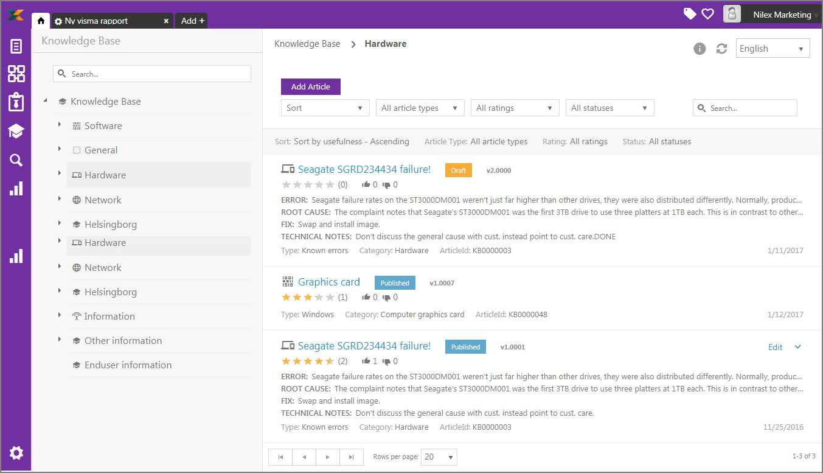Click the refresh icon
823x473 pixels.
coord(721,49)
